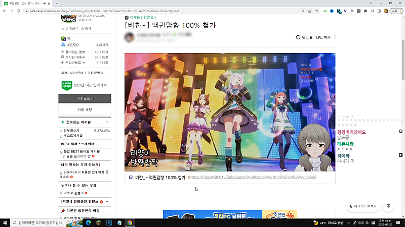Open the zoom magnifier icon in the address bar
The height and width of the screenshot is (227, 405).
[x=303, y=11]
